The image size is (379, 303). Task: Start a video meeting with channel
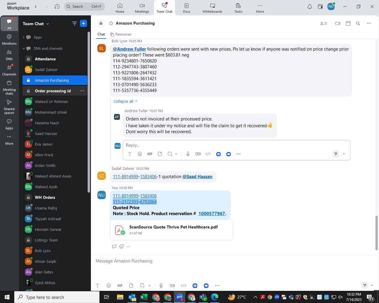pyautogui.click(x=338, y=23)
